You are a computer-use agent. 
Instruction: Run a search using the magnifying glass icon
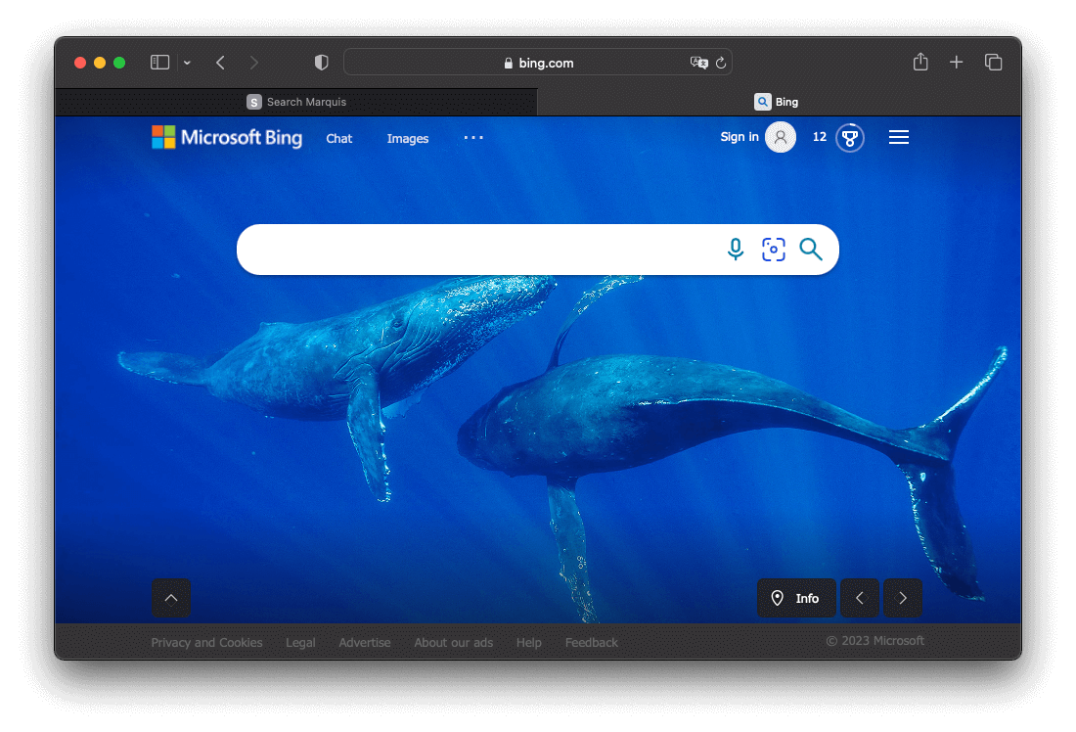click(811, 250)
